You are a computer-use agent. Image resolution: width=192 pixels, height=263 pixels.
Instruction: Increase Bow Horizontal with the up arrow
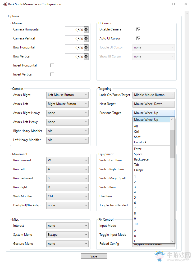click(86, 46)
